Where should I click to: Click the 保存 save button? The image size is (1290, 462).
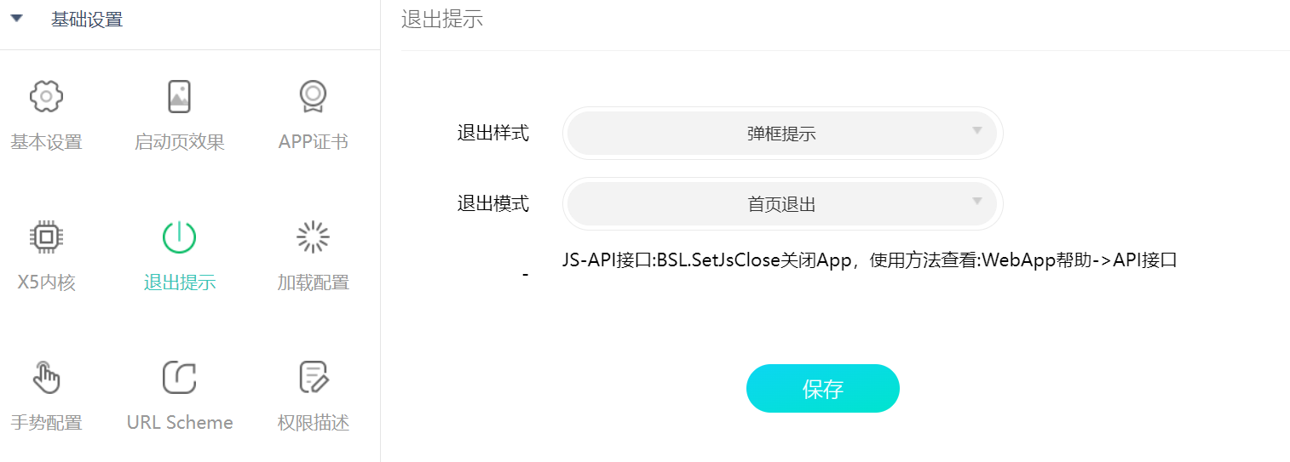click(x=823, y=389)
